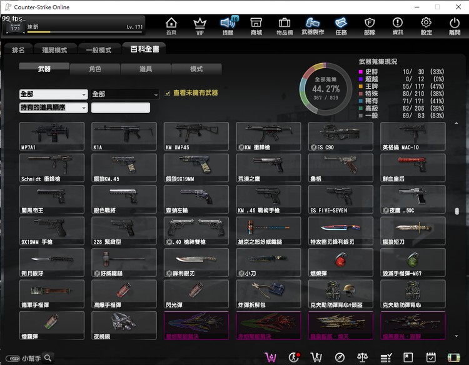Screen dimensions: 469x365
Task: Select the 克夫勒防彈背心+頭盔 armor card
Action: pyautogui.click(x=341, y=294)
